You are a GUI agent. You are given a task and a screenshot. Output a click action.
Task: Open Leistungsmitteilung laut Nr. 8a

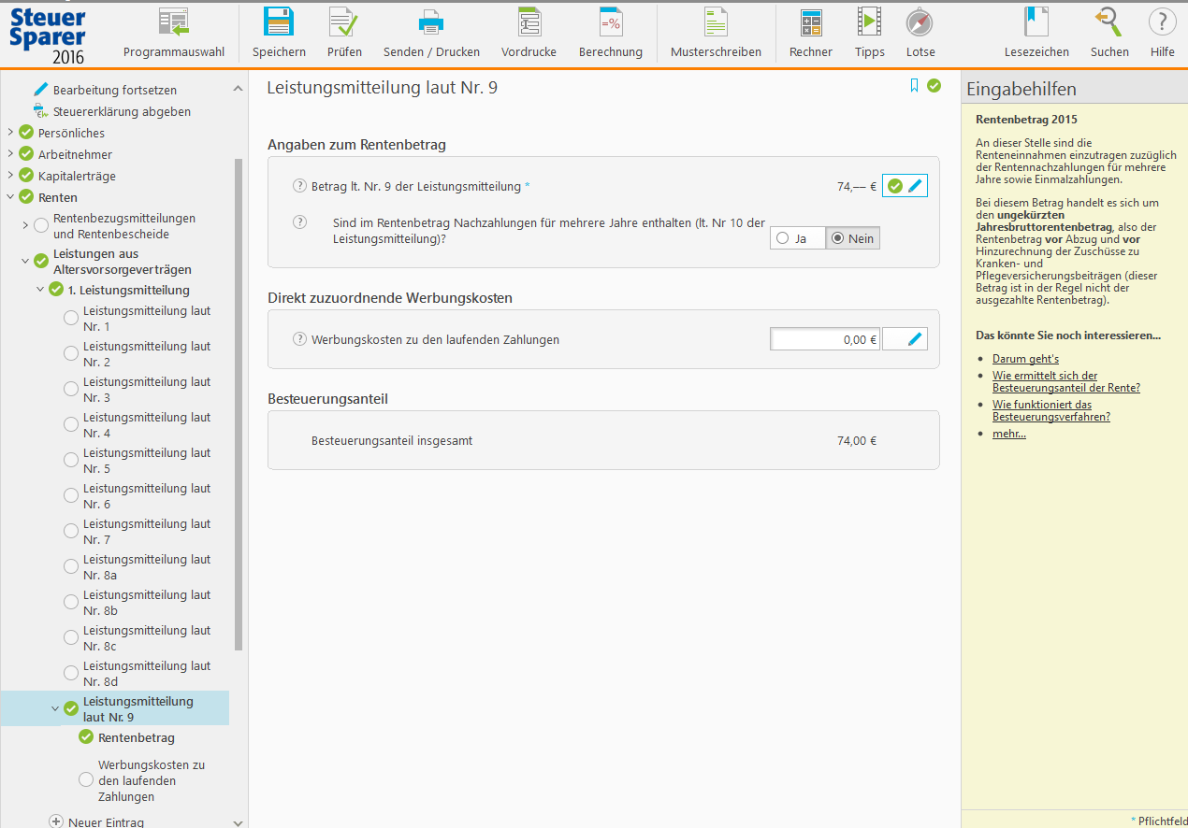(147, 567)
